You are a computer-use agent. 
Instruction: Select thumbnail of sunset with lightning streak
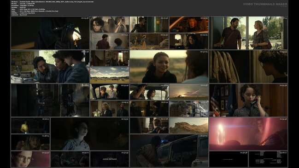[189, 92]
